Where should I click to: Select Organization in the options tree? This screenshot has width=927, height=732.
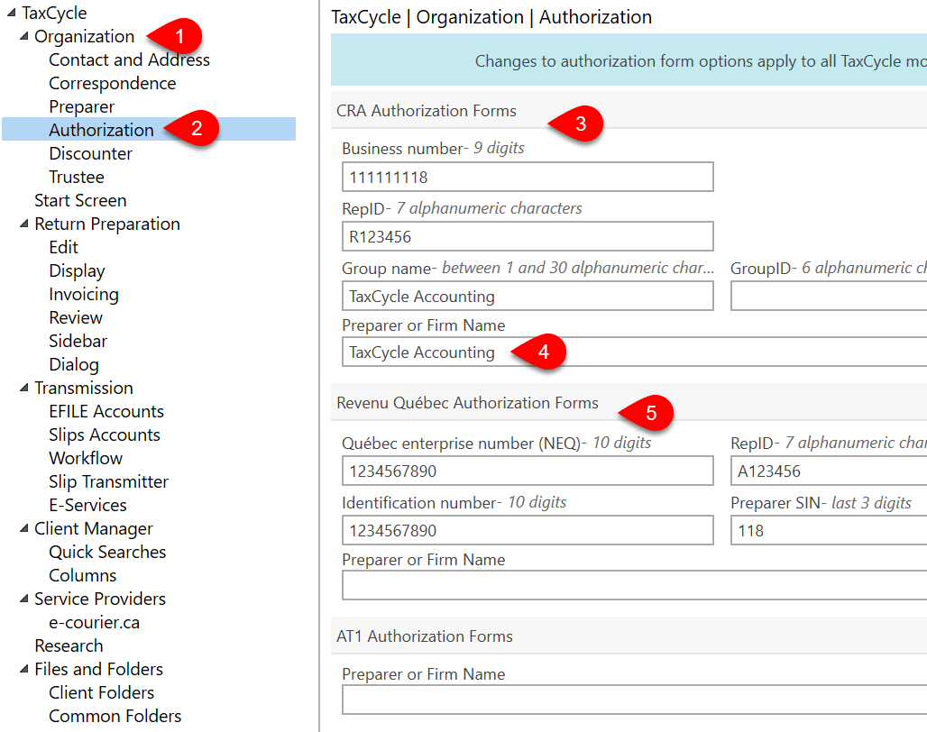click(x=85, y=36)
